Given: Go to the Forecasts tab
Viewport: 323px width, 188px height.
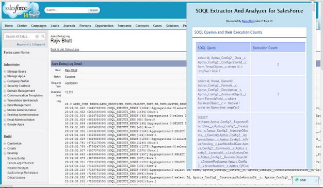Looking at the screenshot, I should coord(124,26).
